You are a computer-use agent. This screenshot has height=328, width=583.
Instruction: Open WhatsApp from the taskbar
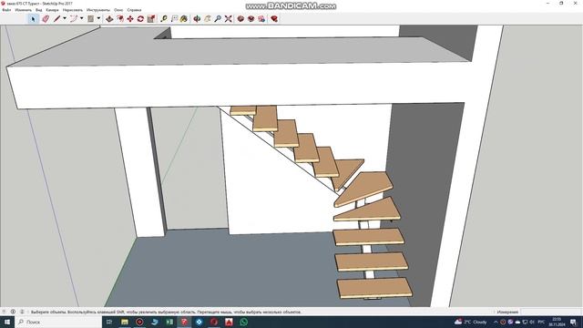click(244, 322)
